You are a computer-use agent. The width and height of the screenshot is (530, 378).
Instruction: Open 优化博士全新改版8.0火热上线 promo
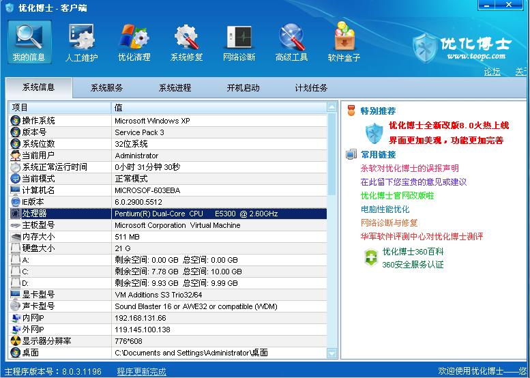pos(449,126)
